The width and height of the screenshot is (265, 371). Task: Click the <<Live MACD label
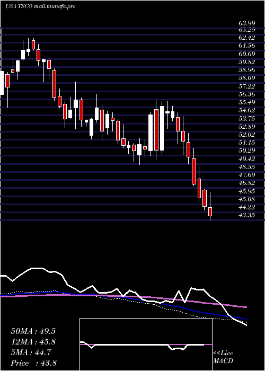223,357
